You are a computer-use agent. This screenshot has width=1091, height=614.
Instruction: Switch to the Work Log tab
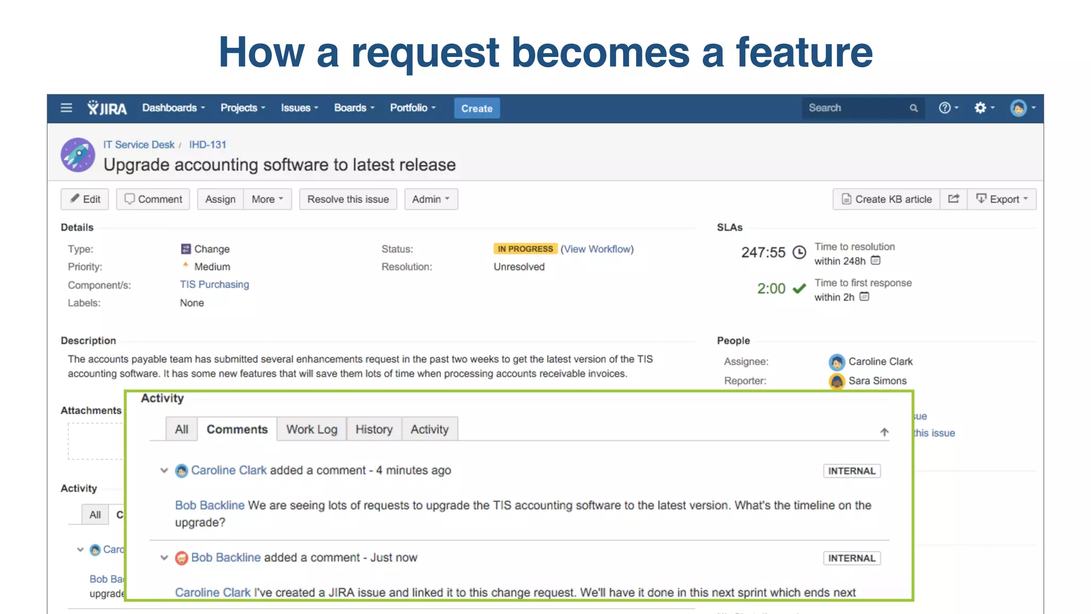tap(312, 429)
